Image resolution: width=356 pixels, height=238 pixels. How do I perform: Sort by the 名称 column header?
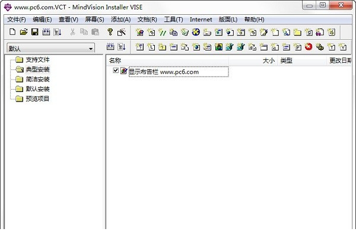167,61
